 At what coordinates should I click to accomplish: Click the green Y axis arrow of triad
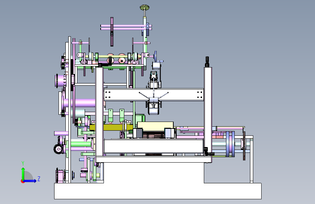pyautogui.click(x=23, y=174)
